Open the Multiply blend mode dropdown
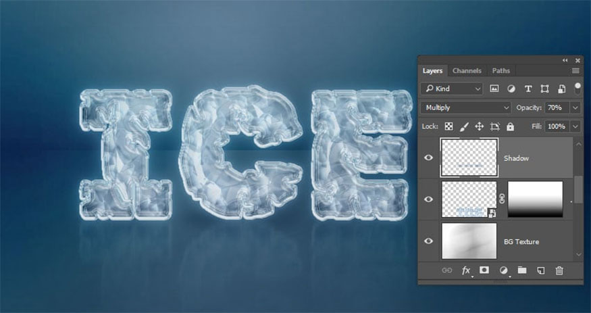This screenshot has height=313, width=591. click(x=466, y=107)
